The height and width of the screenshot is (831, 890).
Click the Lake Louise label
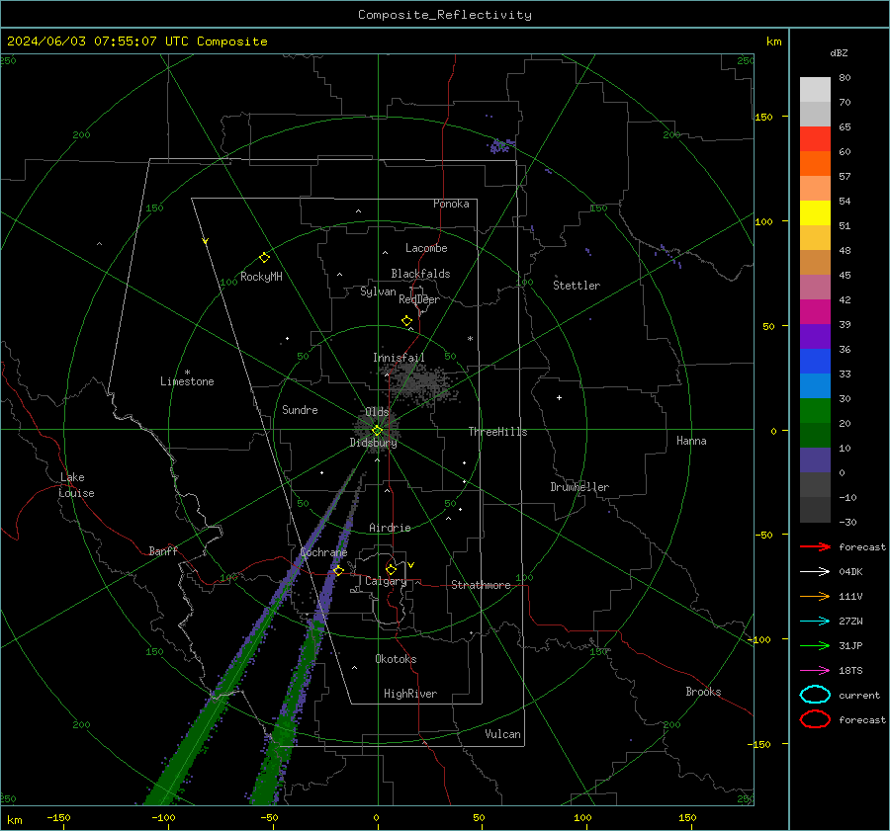click(76, 485)
